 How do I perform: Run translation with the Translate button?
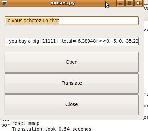coord(72,83)
